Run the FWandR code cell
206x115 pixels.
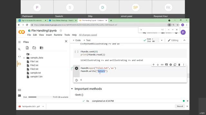77,68
